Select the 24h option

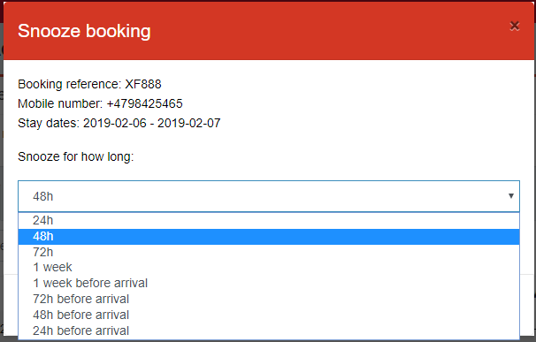[x=269, y=220]
